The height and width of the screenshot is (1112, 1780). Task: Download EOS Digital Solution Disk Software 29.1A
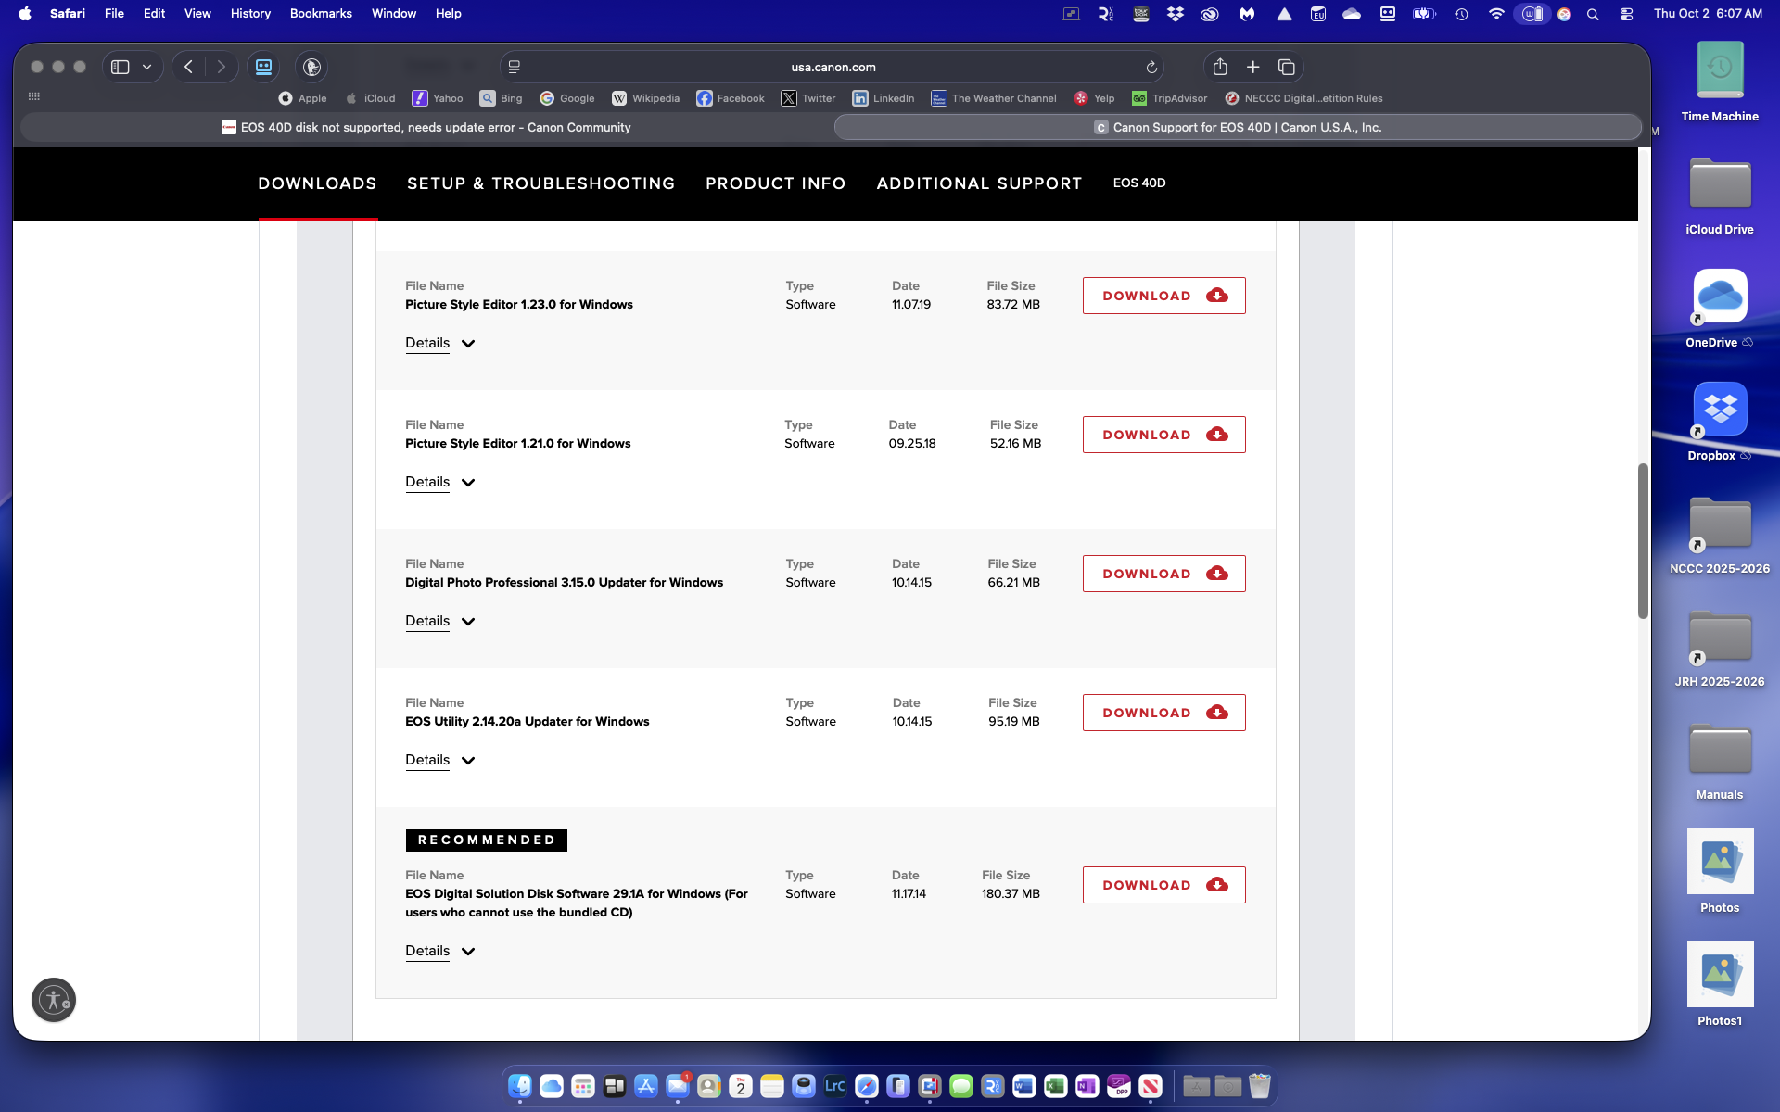[x=1163, y=885]
